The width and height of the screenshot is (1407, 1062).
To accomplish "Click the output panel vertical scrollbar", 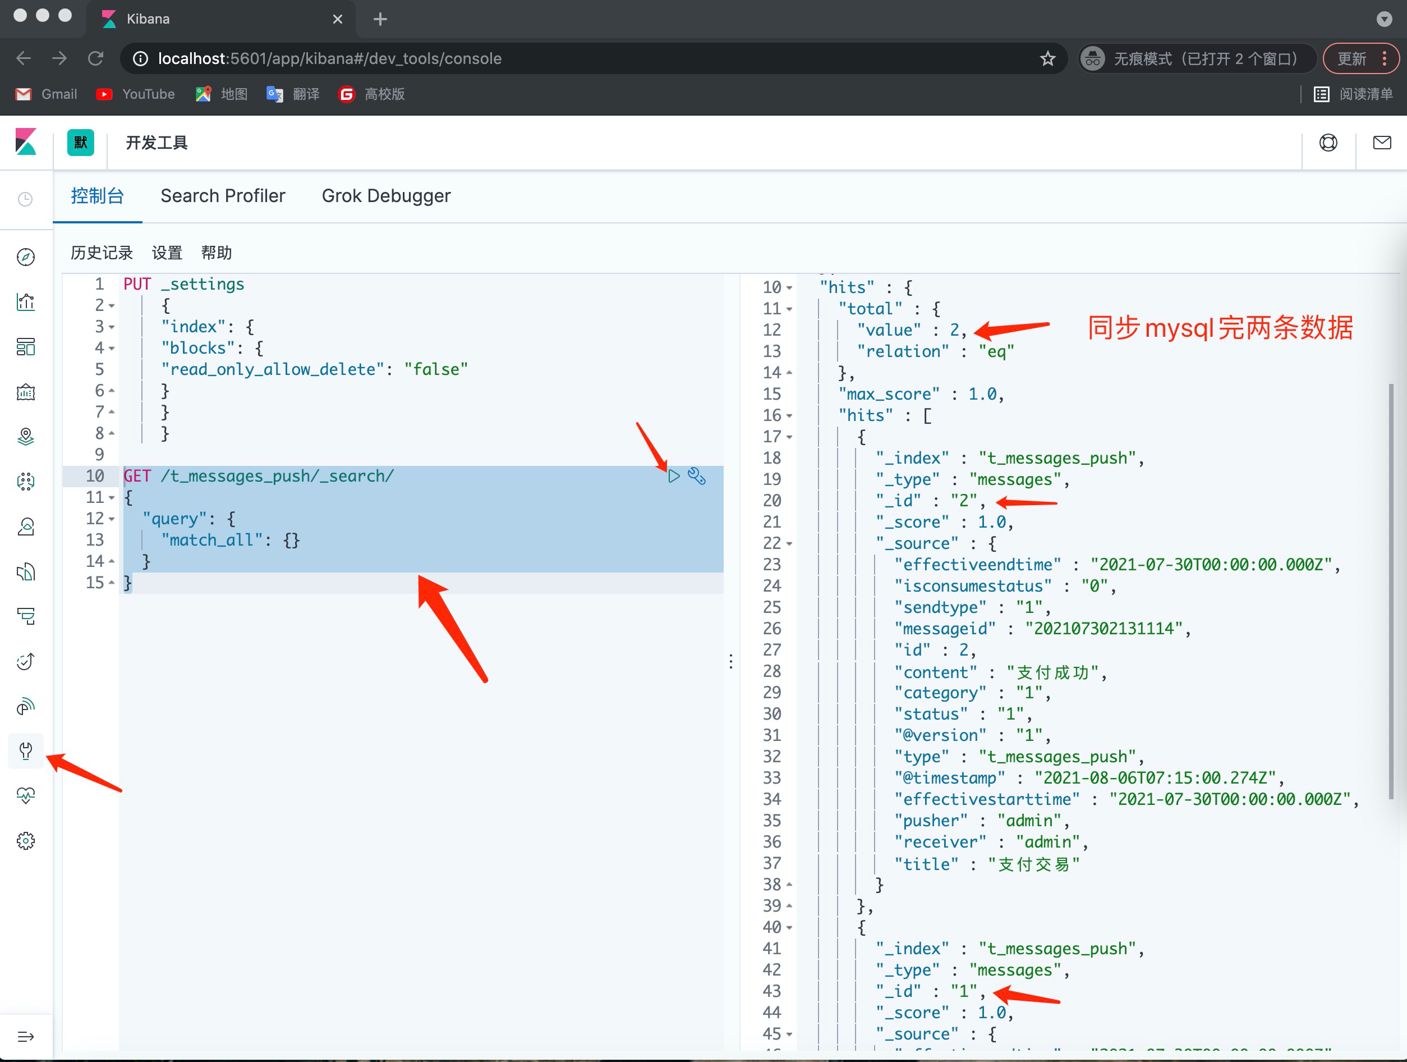I will (1391, 592).
